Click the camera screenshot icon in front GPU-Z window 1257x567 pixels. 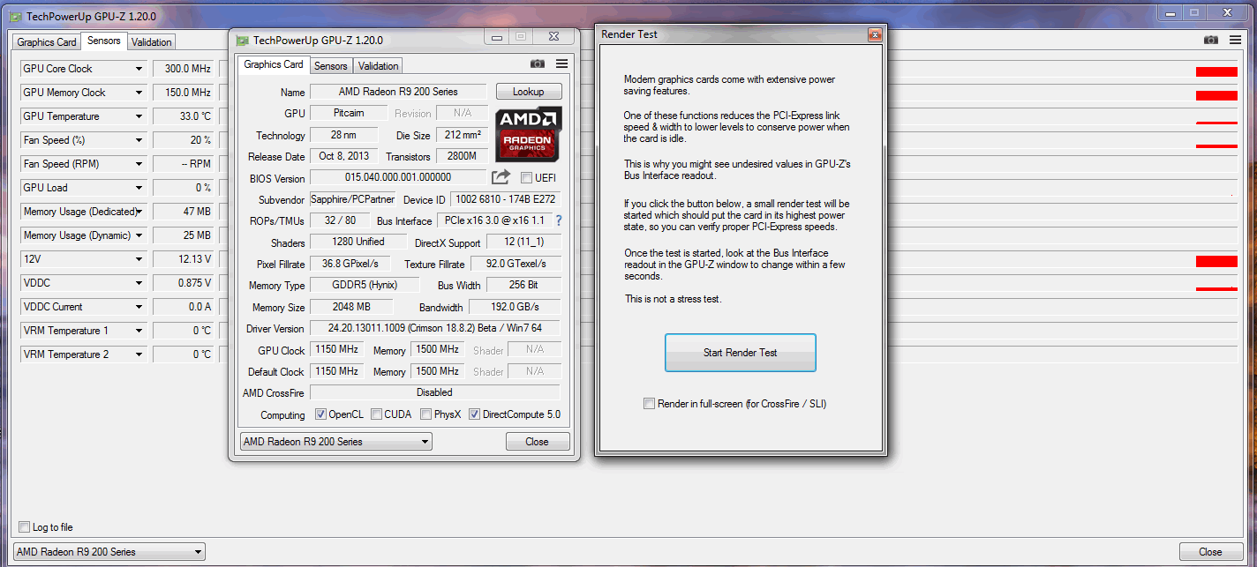[x=537, y=63]
